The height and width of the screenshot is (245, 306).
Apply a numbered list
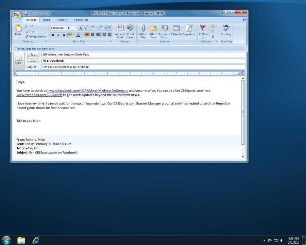[100, 28]
